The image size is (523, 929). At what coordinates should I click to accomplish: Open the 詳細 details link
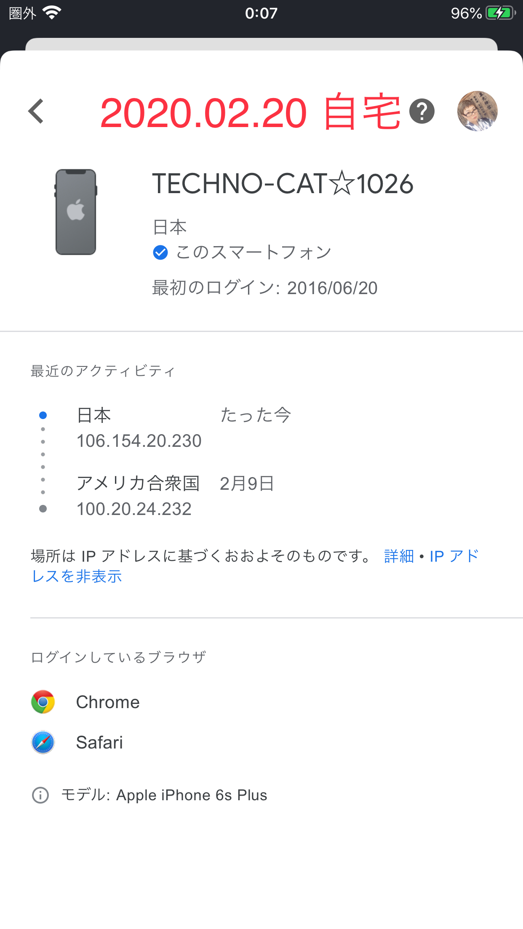coord(399,556)
